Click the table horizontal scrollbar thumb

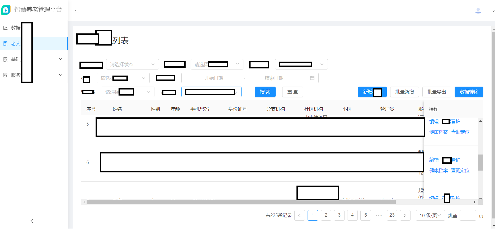241,202
